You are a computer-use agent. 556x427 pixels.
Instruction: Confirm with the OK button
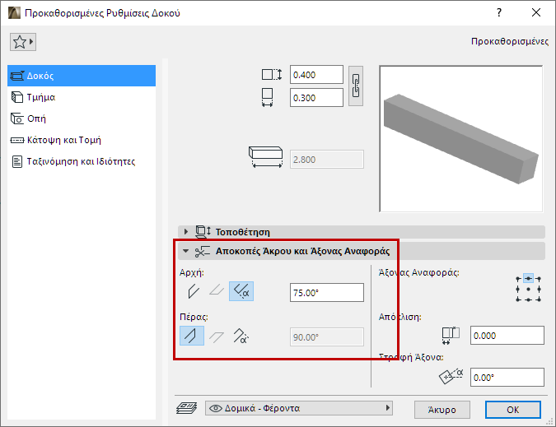click(x=512, y=410)
